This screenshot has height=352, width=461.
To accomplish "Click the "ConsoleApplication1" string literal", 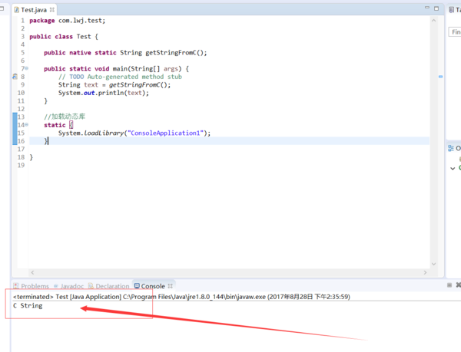I will coord(165,133).
